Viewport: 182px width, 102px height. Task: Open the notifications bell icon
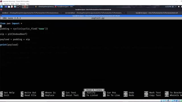point(179,7)
